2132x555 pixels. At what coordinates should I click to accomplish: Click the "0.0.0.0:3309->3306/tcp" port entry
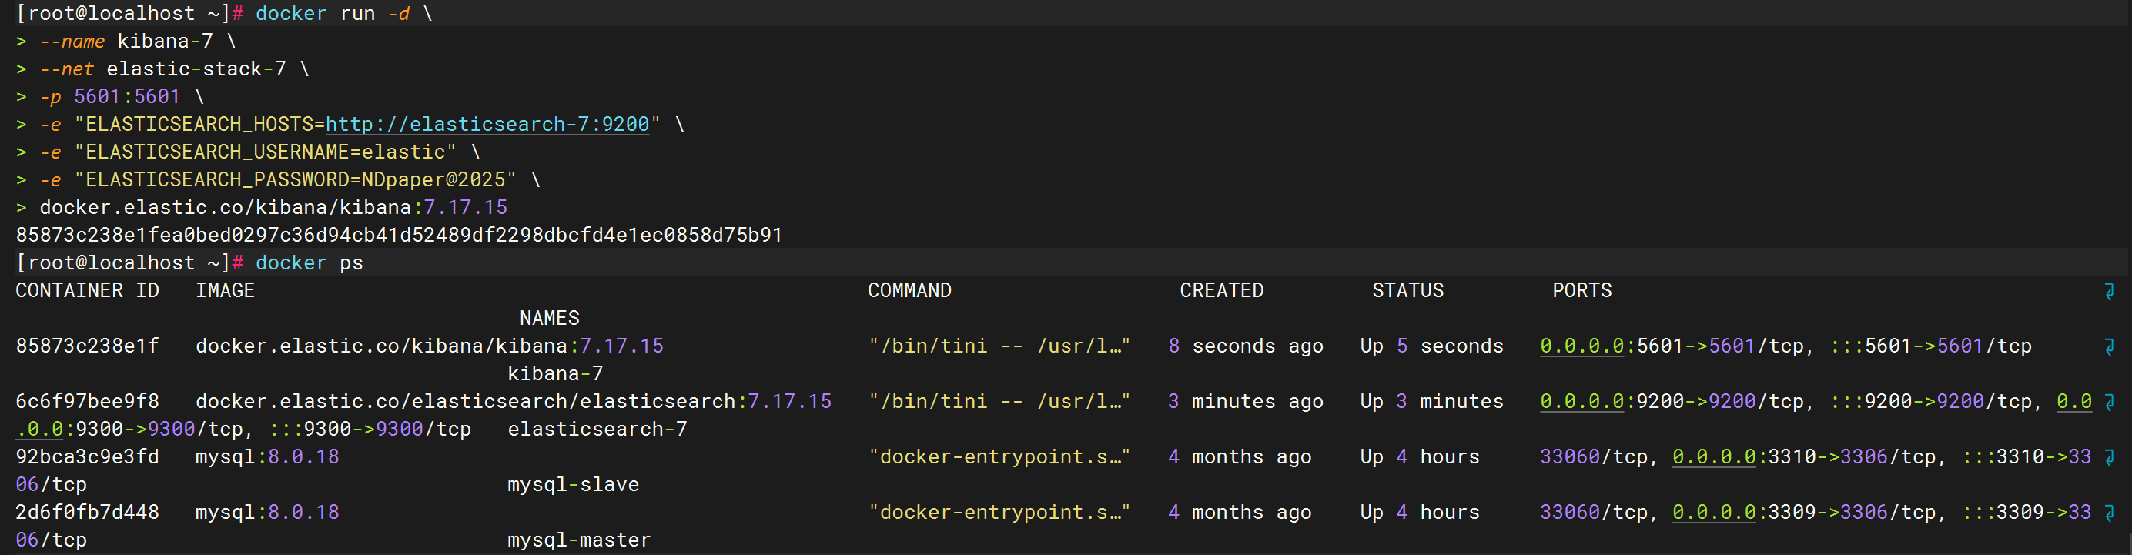(1804, 512)
